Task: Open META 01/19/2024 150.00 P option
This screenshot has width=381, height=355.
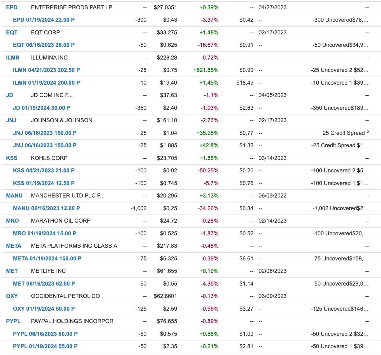Action: coord(47,259)
